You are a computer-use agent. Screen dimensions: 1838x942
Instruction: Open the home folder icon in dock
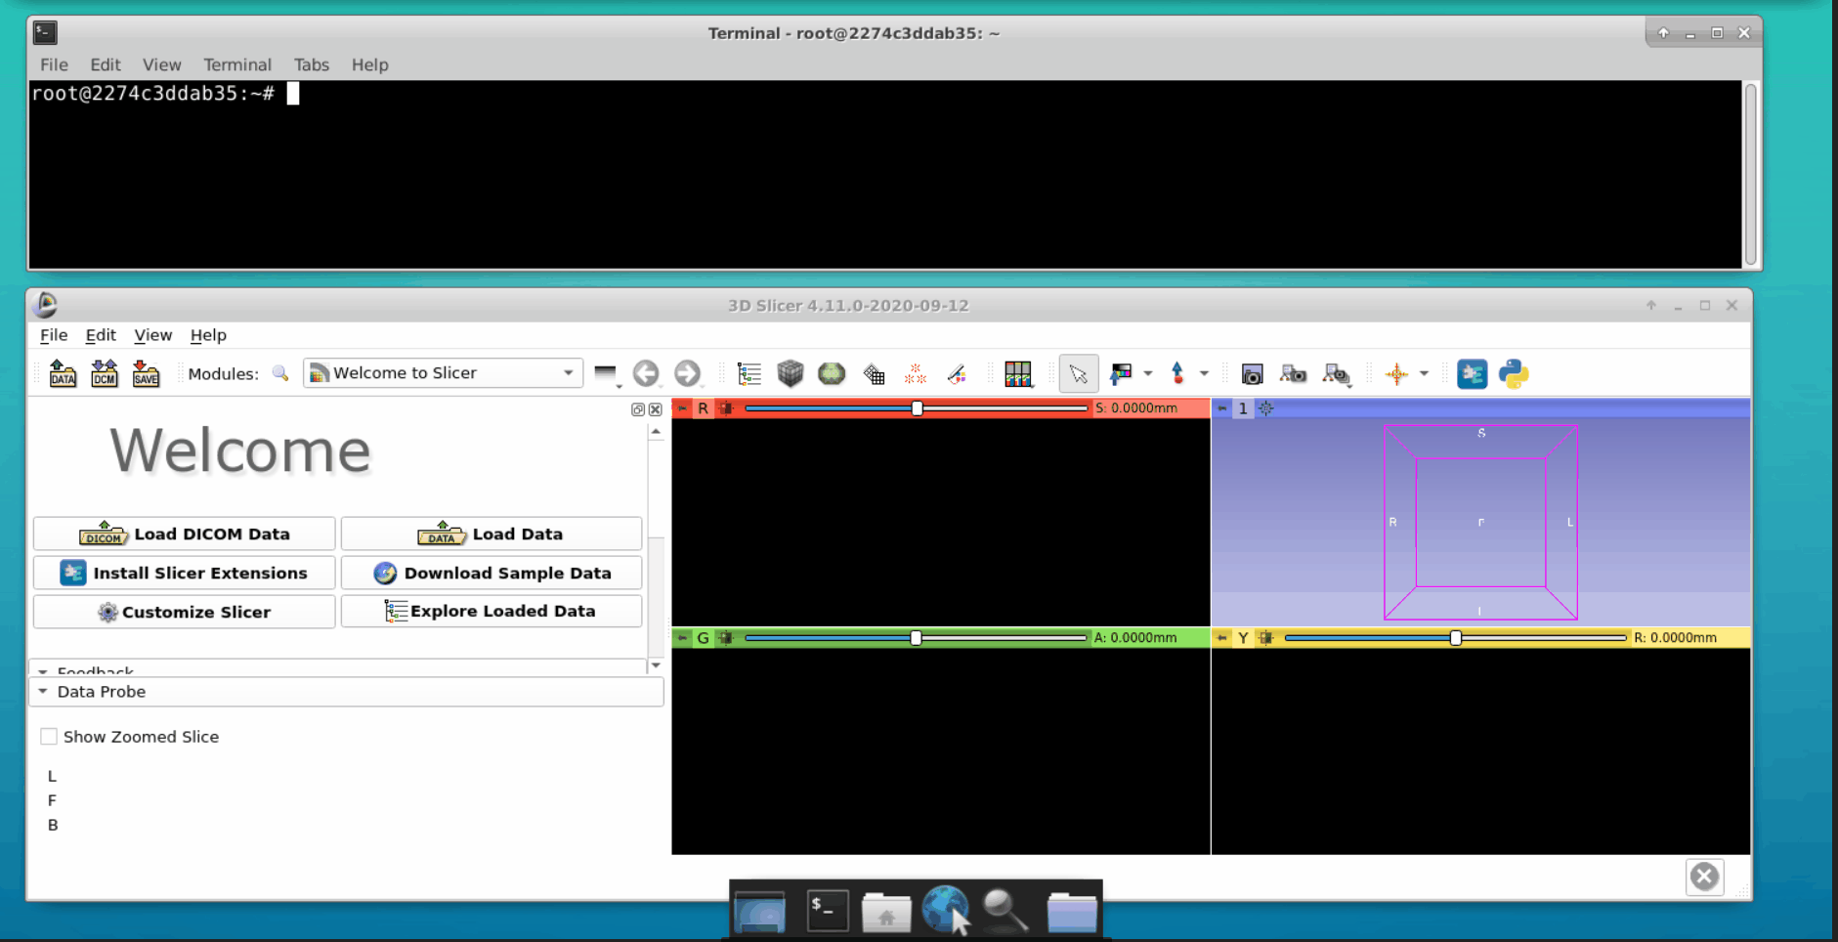tap(886, 912)
